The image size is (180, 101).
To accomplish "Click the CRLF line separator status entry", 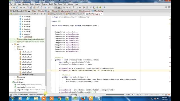I will click(x=133, y=95).
